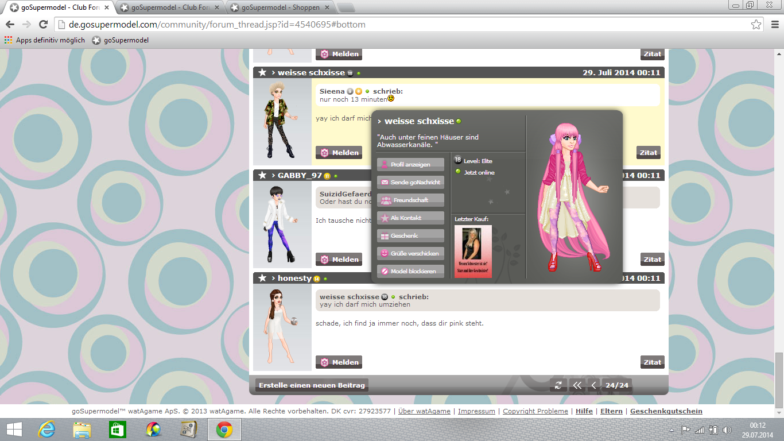Open Internet Explorer from the taskbar
Image resolution: width=784 pixels, height=441 pixels.
tap(46, 430)
